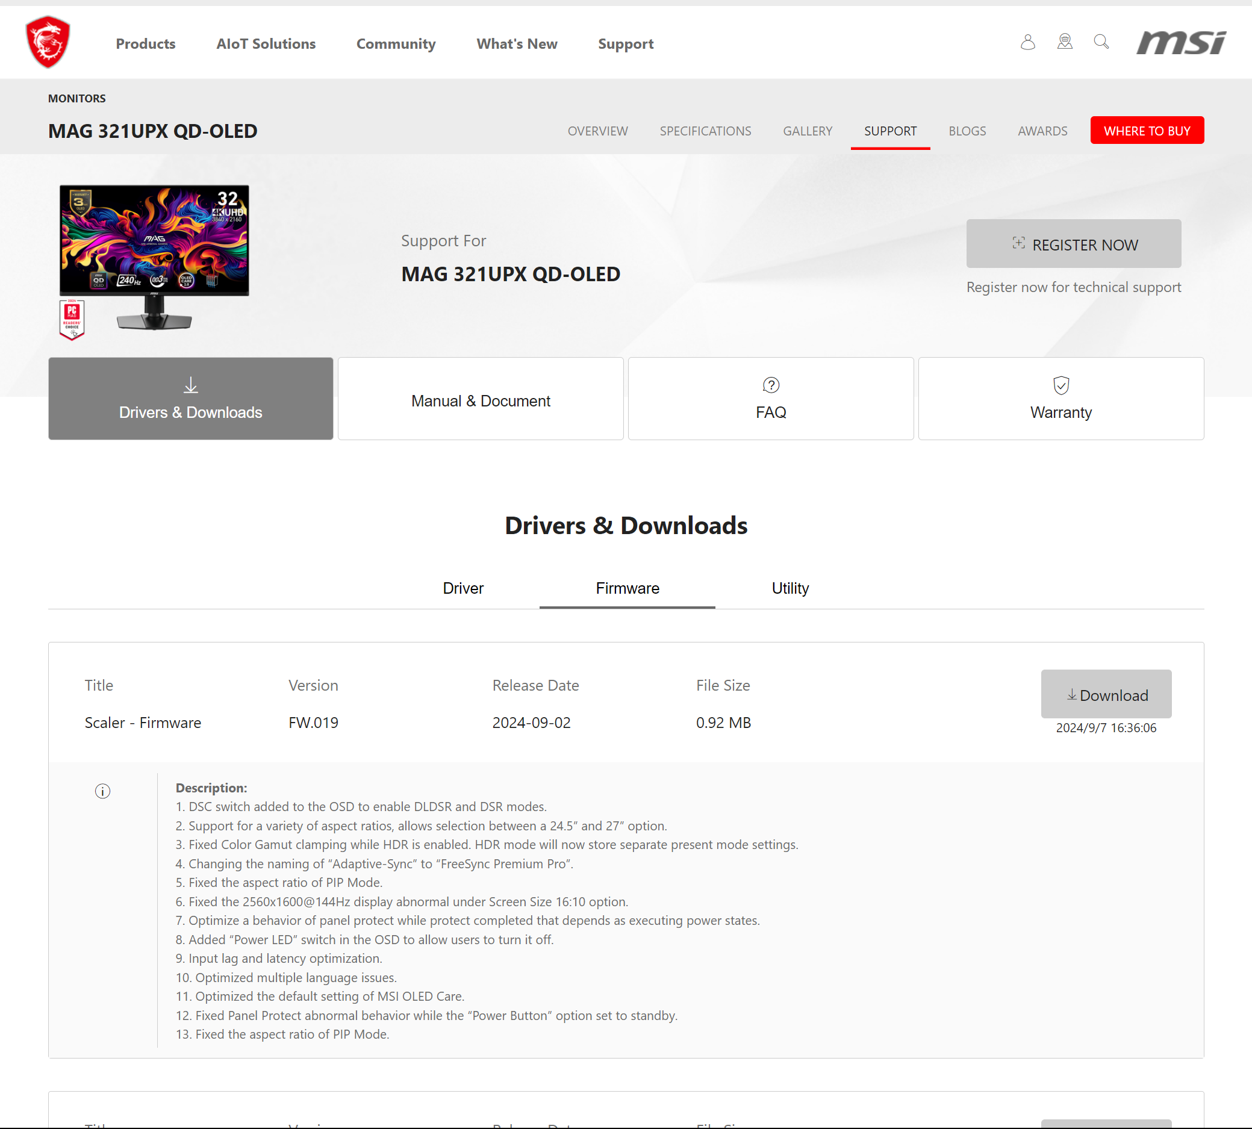This screenshot has width=1252, height=1129.
Task: Click description line about input lag optimization
Action: point(279,959)
